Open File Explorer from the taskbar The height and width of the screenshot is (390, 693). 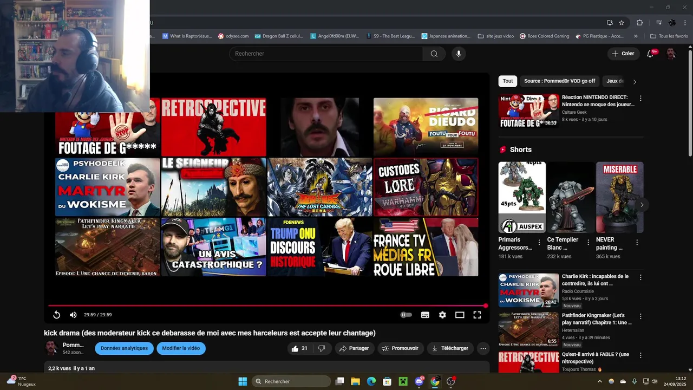click(356, 381)
